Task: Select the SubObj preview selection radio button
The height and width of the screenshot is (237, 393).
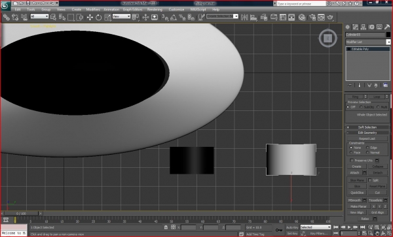Action: point(361,107)
